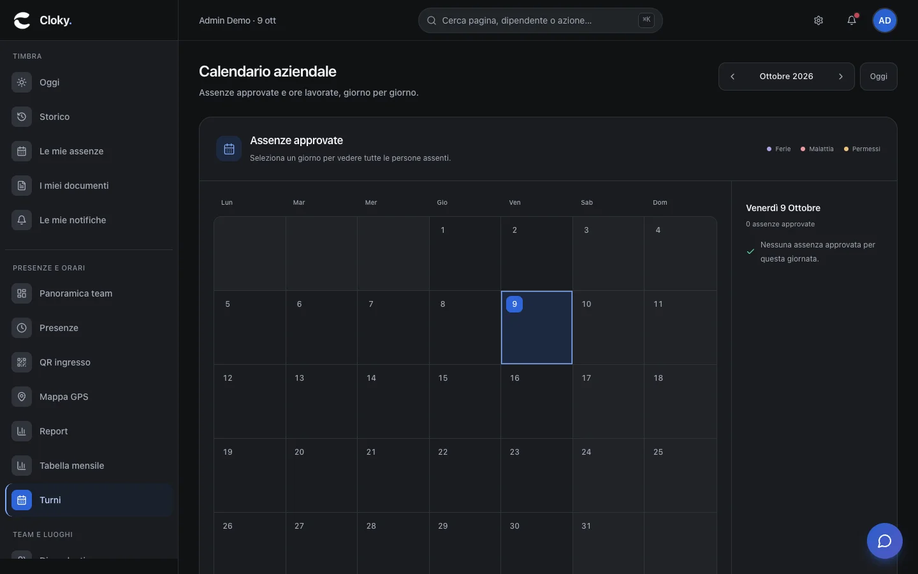Open Le mie notifiche bell icon in sidebar
Image resolution: width=918 pixels, height=574 pixels.
click(22, 220)
